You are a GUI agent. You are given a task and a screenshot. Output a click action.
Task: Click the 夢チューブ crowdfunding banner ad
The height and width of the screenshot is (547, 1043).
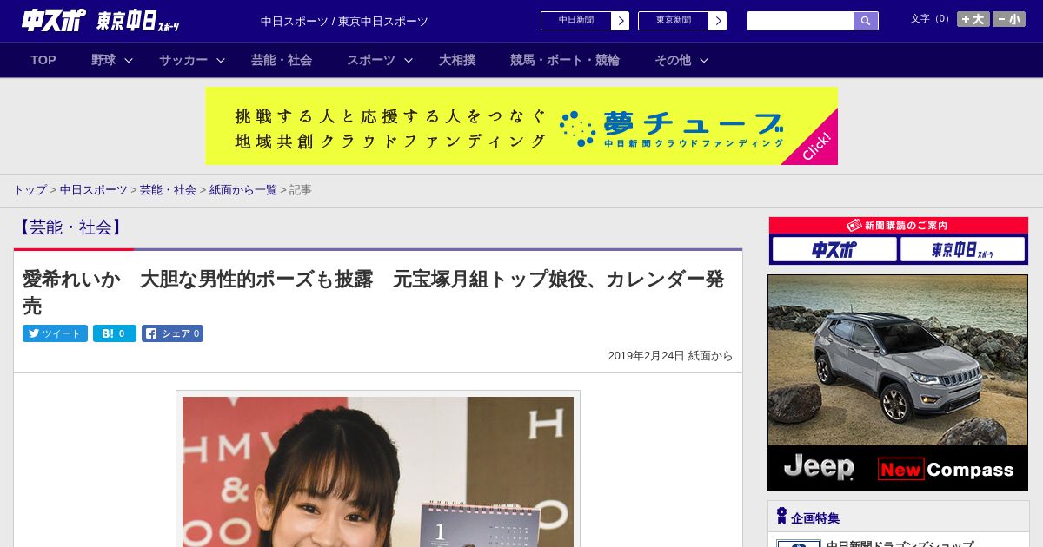[x=521, y=126]
